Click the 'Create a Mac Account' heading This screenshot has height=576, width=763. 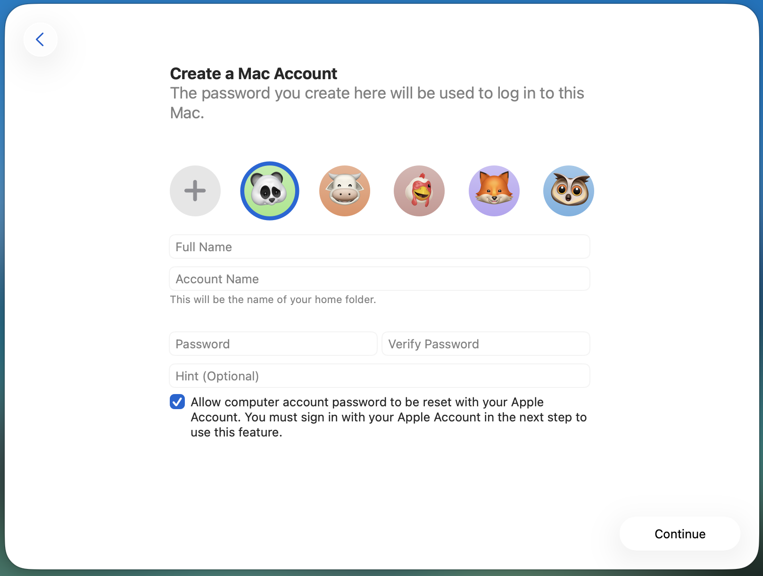tap(254, 74)
